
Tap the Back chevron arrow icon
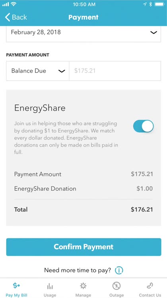pos(8,17)
